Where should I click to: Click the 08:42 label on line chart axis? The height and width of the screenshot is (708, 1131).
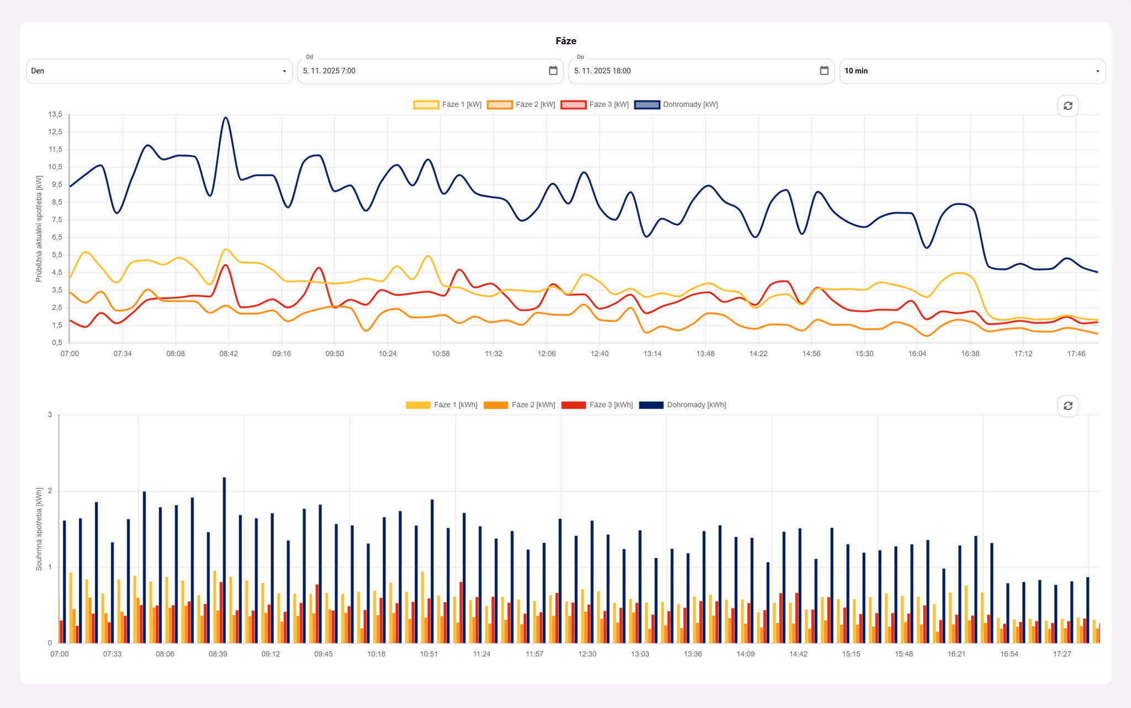[229, 354]
